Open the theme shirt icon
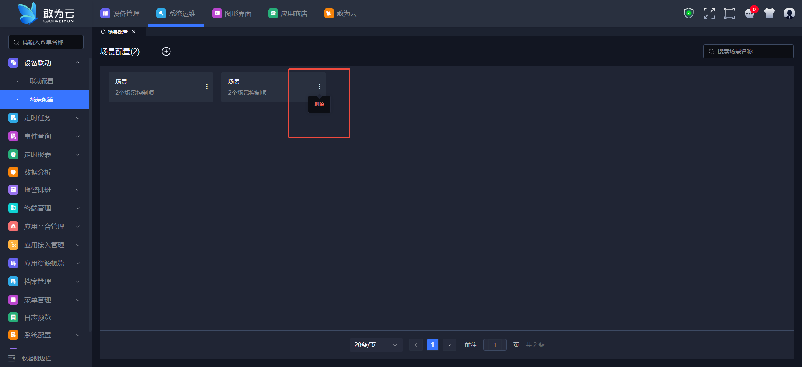802x367 pixels. [x=769, y=13]
